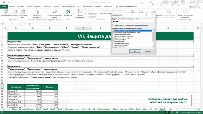Switch to the Главная ribbon tab
The image size is (203, 114).
coord(12,7)
